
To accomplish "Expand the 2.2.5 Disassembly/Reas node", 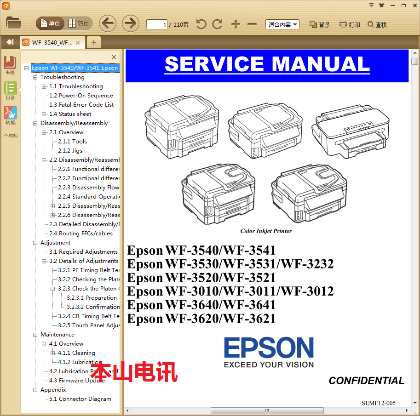I will click(x=53, y=206).
